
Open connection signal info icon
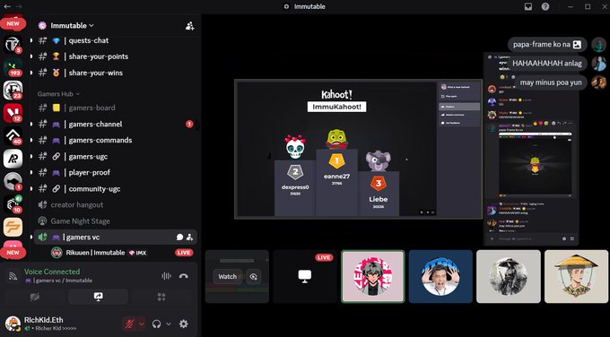click(13, 276)
